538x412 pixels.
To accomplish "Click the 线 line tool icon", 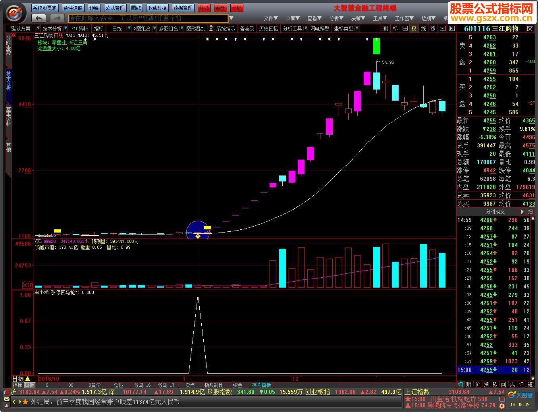I will coord(424,29).
